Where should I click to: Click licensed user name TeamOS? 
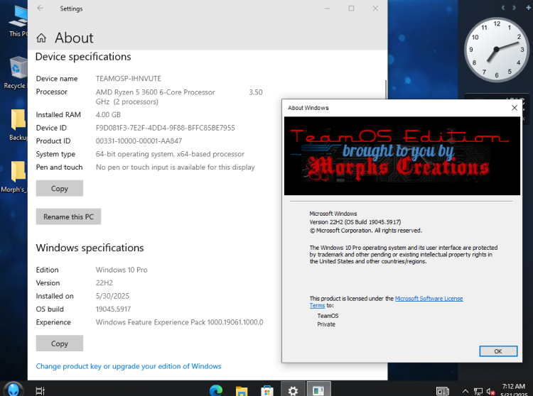[x=328, y=316]
